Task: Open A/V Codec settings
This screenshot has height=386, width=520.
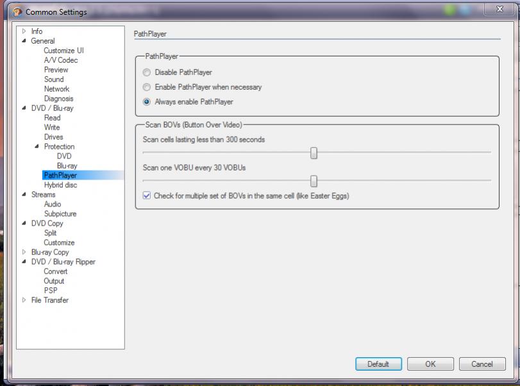Action: click(x=61, y=60)
